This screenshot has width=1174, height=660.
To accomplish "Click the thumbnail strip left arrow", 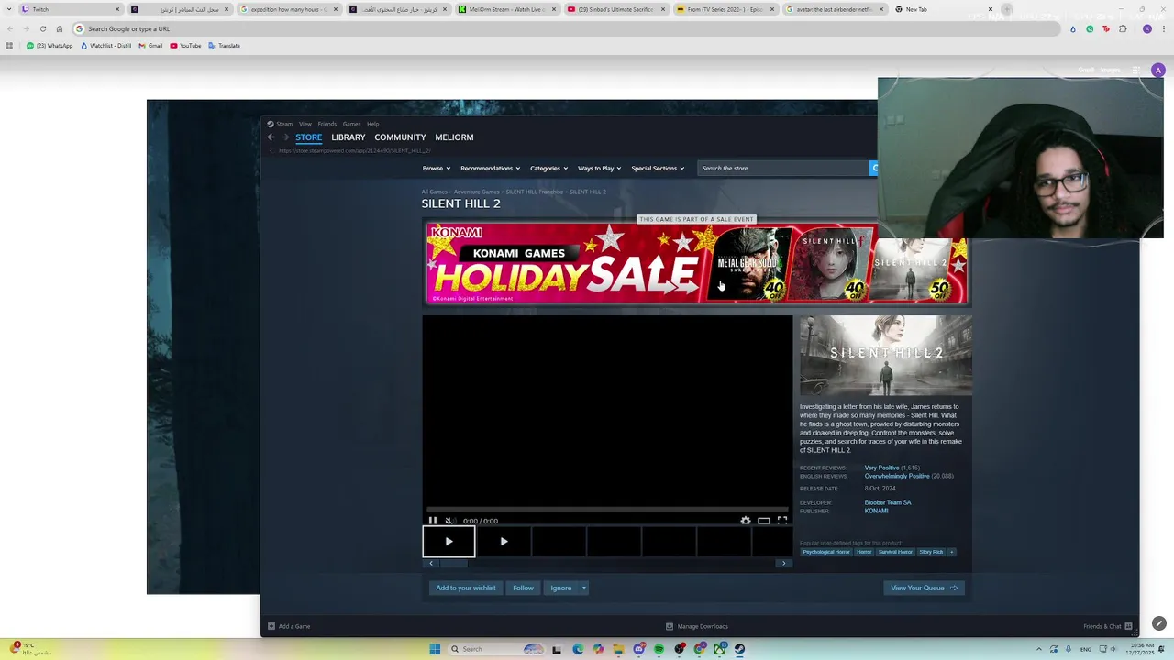I will tap(430, 563).
